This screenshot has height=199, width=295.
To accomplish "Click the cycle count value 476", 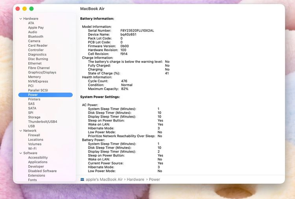I will (x=124, y=81).
